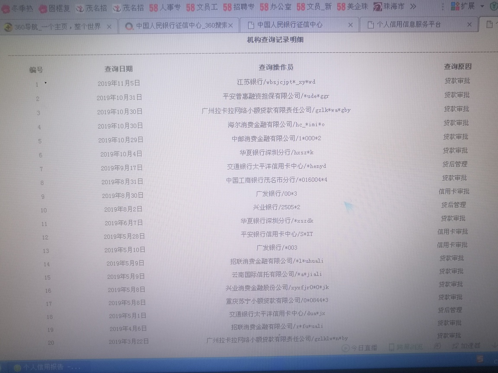
Task: Open 今日直播 in the status bar
Action: click(x=360, y=348)
